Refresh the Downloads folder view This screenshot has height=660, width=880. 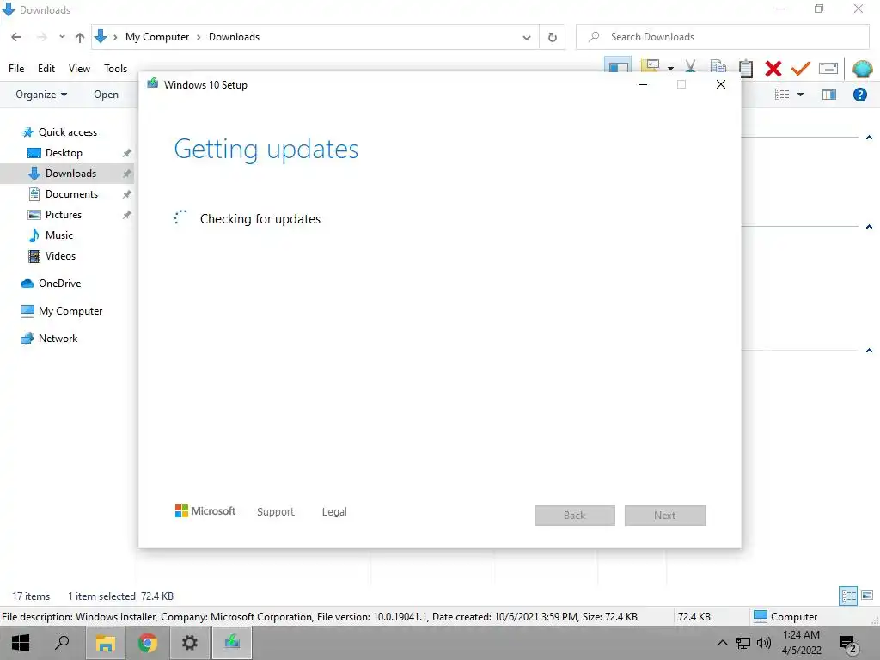[553, 37]
